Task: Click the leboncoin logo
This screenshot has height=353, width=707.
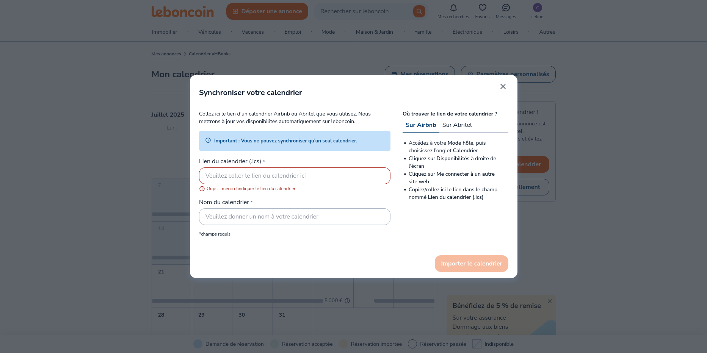Action: 182,11
